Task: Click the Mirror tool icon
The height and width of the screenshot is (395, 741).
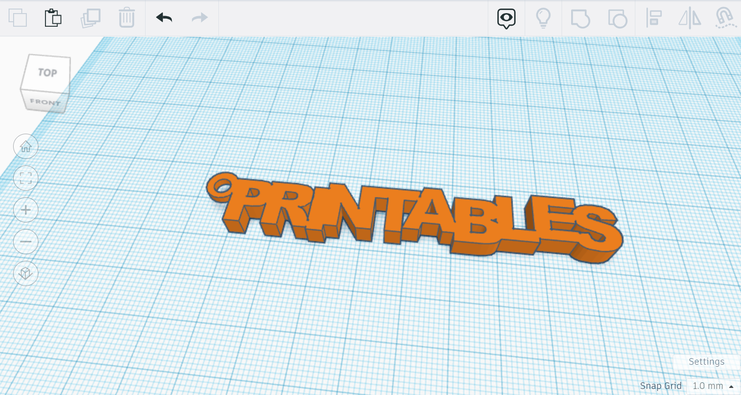Action: [x=690, y=18]
